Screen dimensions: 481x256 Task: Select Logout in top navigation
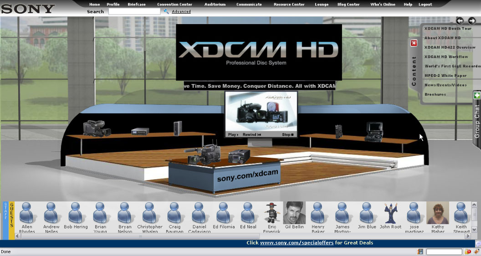pyautogui.click(x=425, y=4)
